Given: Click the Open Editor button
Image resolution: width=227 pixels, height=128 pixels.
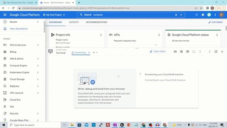Looking at the screenshot, I should [x=158, y=52].
